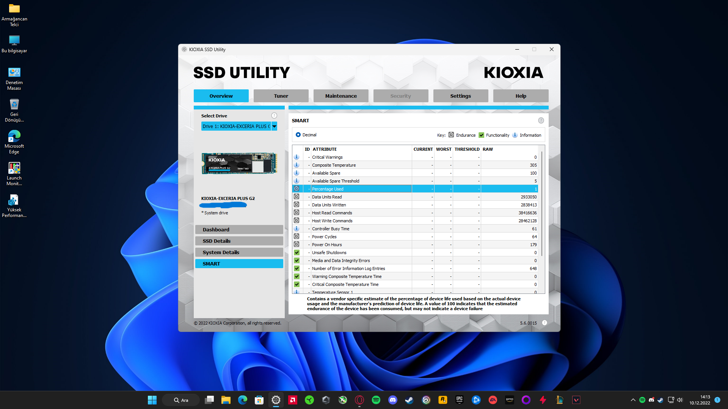This screenshot has width=728, height=409.
Task: Click version help icon at bottom right
Action: click(x=544, y=323)
